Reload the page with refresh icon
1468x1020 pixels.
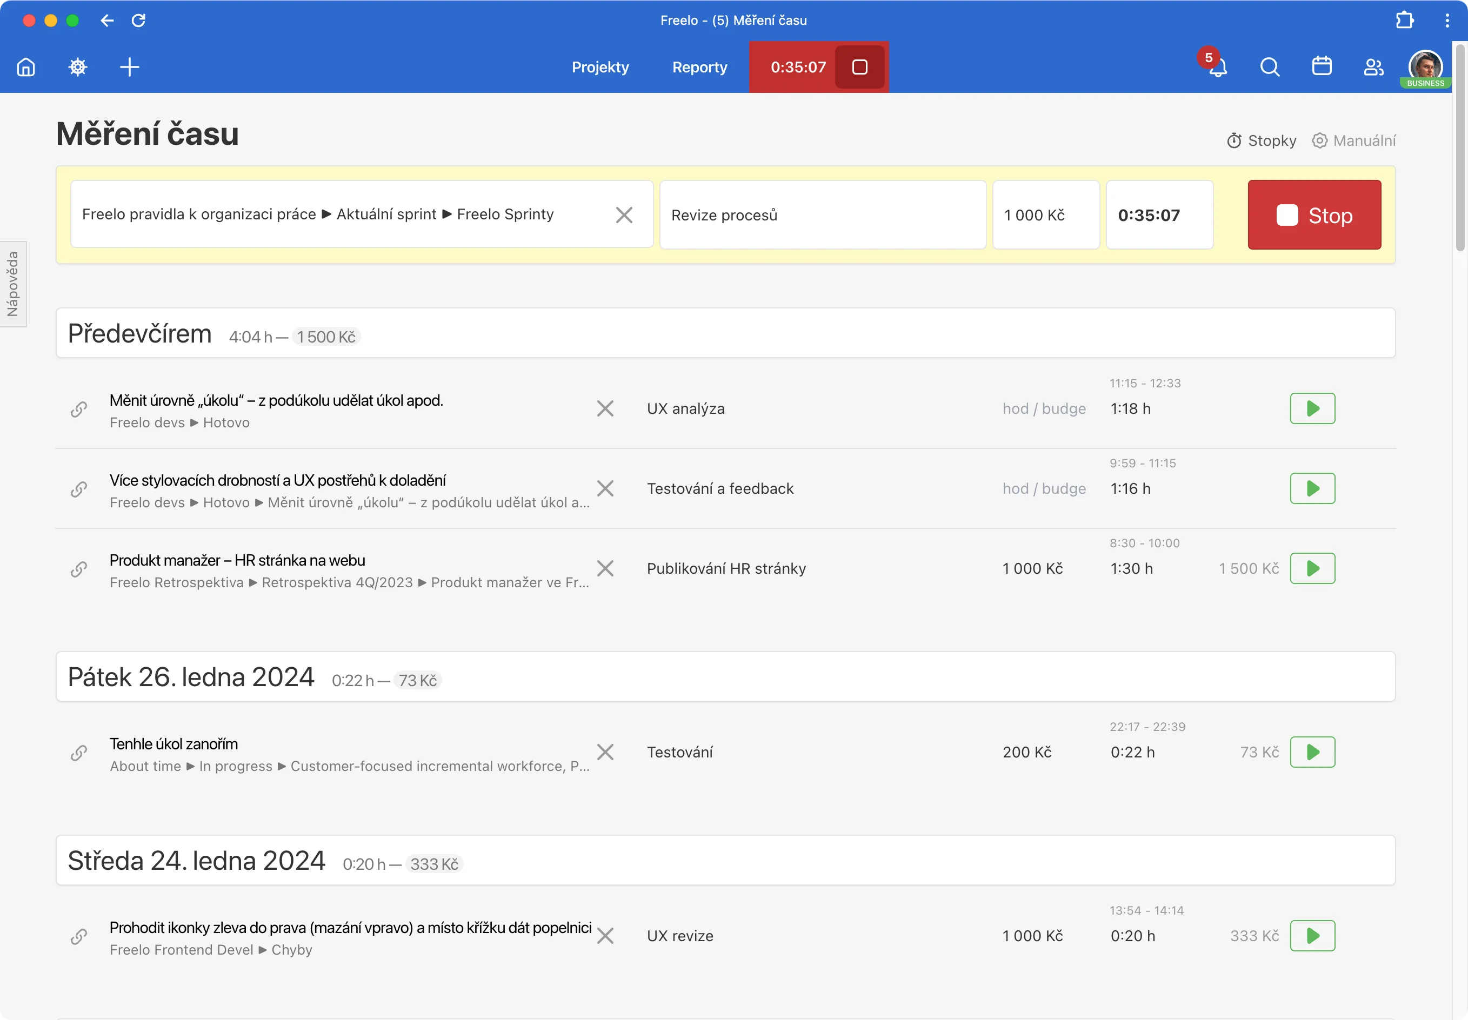(x=139, y=21)
